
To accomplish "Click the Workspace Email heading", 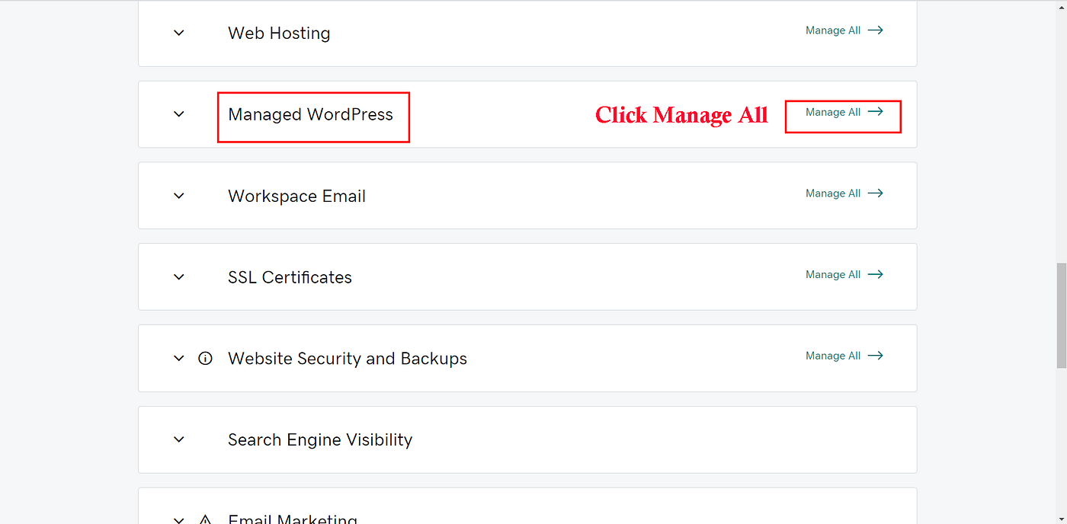I will click(x=296, y=196).
